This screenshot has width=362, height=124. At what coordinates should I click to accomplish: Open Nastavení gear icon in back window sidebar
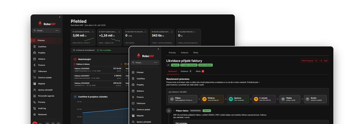tap(34, 114)
